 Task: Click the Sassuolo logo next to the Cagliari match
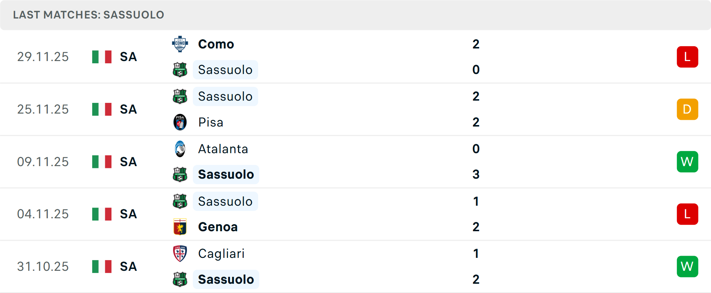(x=180, y=279)
